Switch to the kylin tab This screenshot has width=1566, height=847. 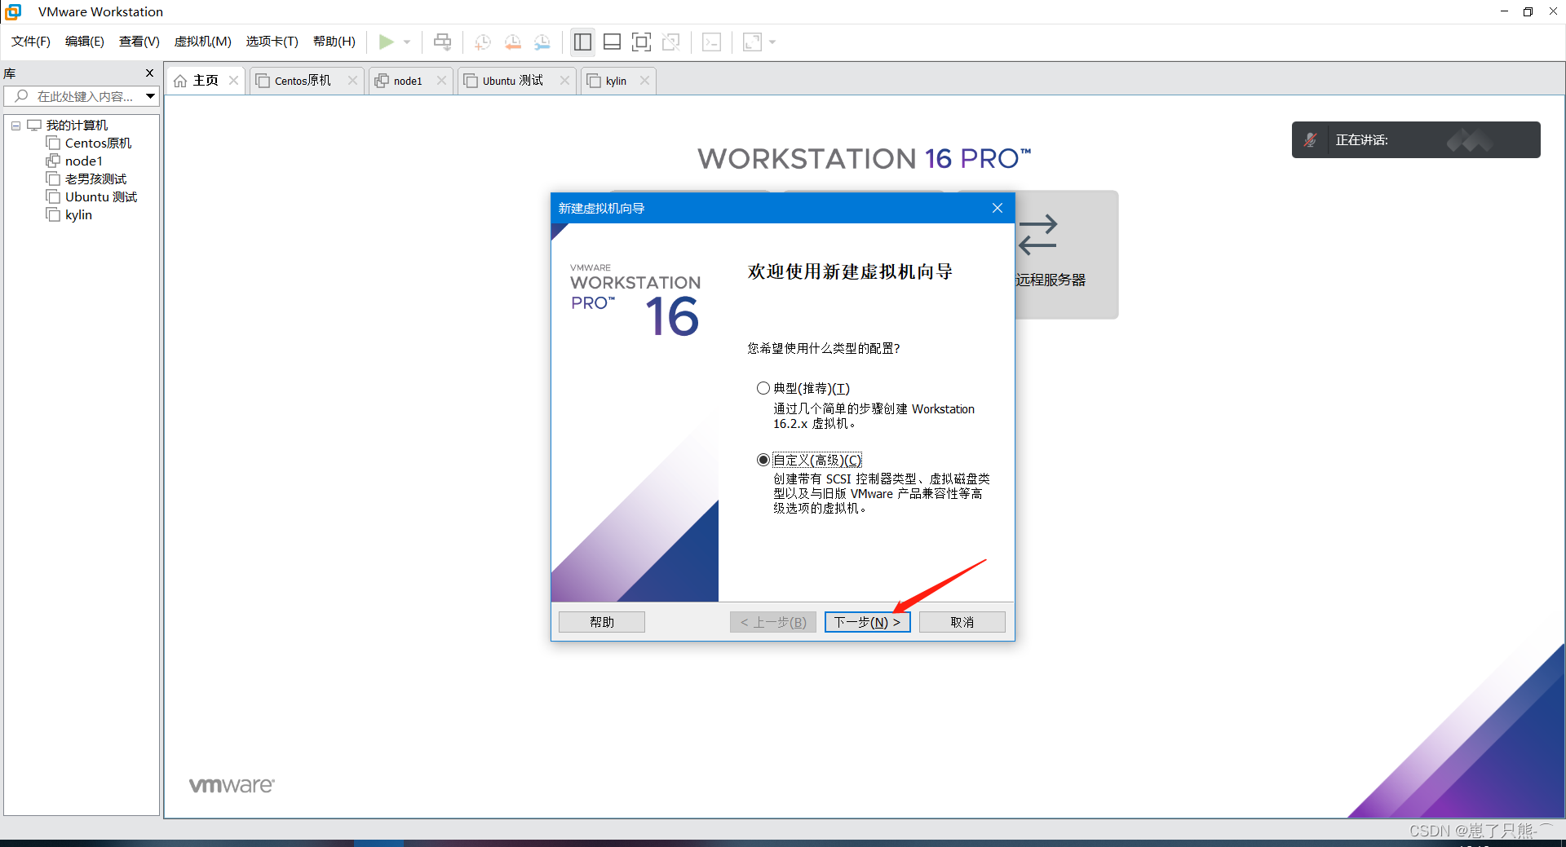tap(616, 81)
